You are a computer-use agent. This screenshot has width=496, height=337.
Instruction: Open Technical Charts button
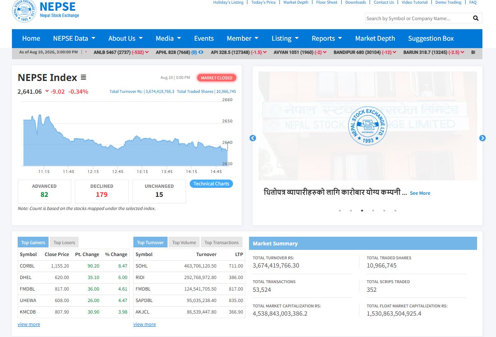(x=211, y=184)
